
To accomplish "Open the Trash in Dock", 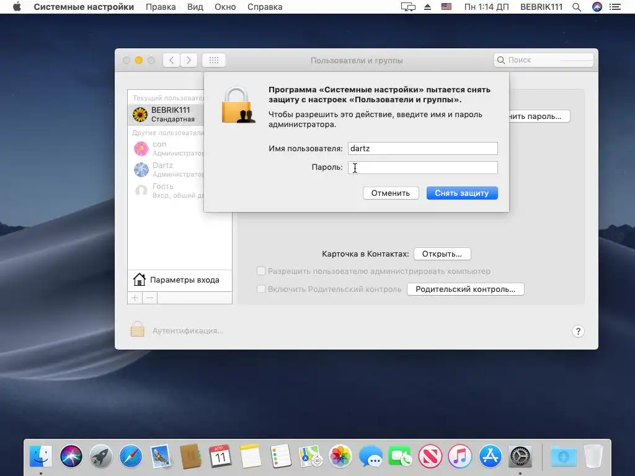I will [593, 456].
